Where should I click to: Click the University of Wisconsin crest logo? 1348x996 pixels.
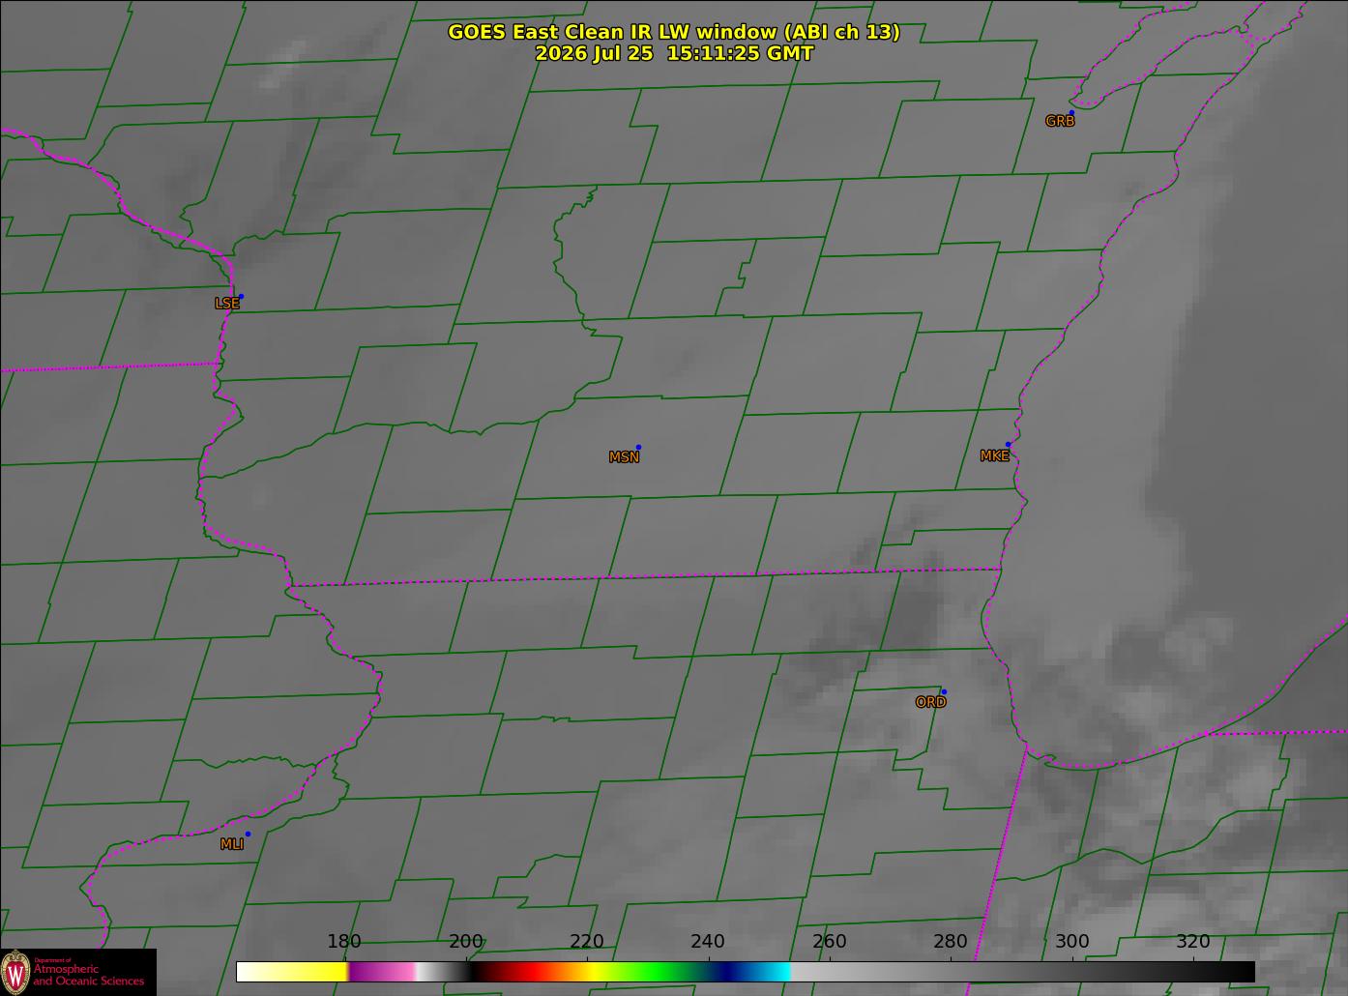click(x=15, y=971)
